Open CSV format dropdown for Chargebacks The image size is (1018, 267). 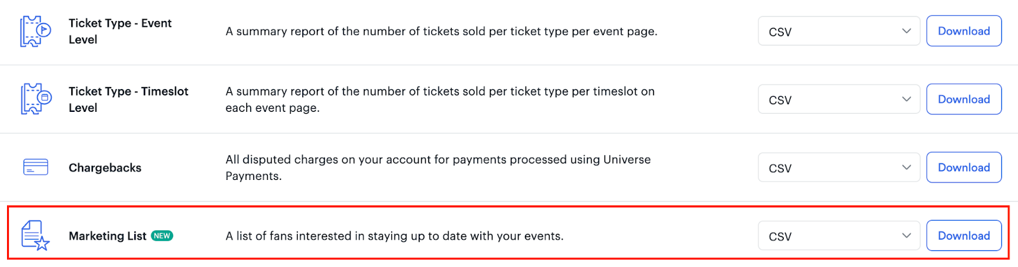click(839, 167)
